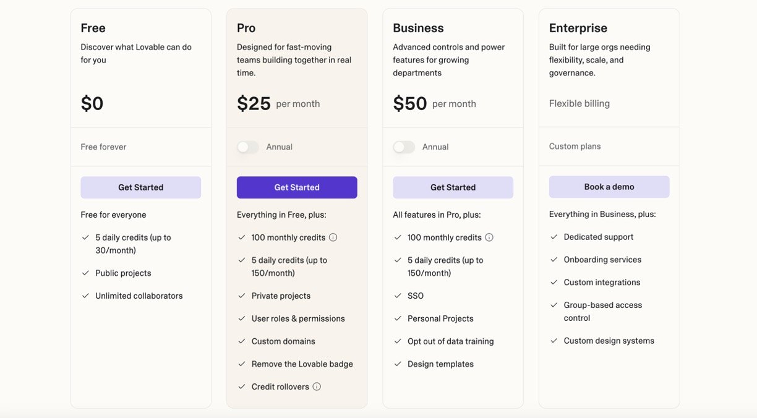Screen dimensions: 757x418
Task: Click checkmark icon next to Public projects
Action: point(85,273)
